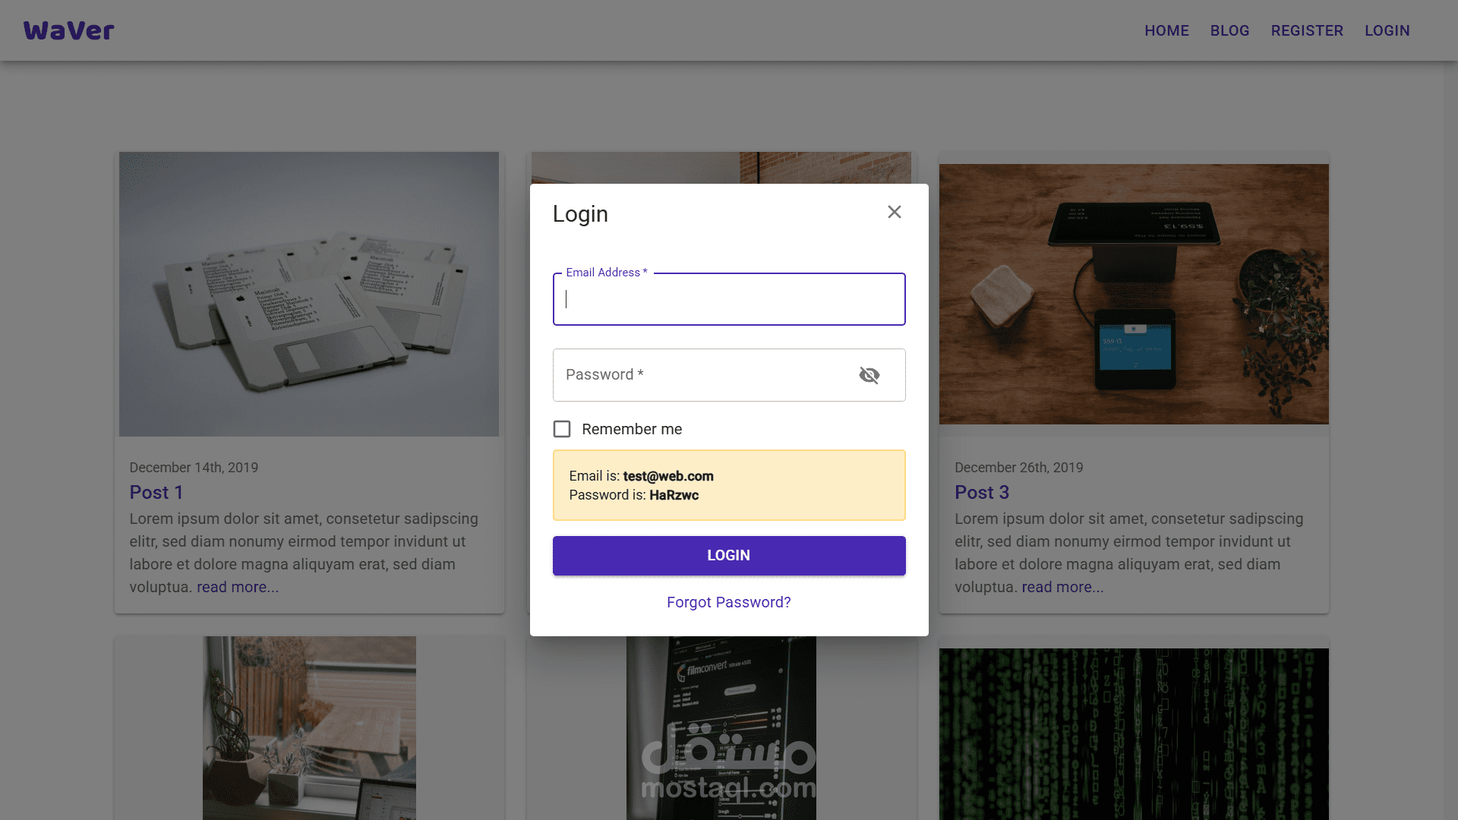The image size is (1458, 820).
Task: Click the green matrix code thumbnail
Action: click(x=1133, y=733)
